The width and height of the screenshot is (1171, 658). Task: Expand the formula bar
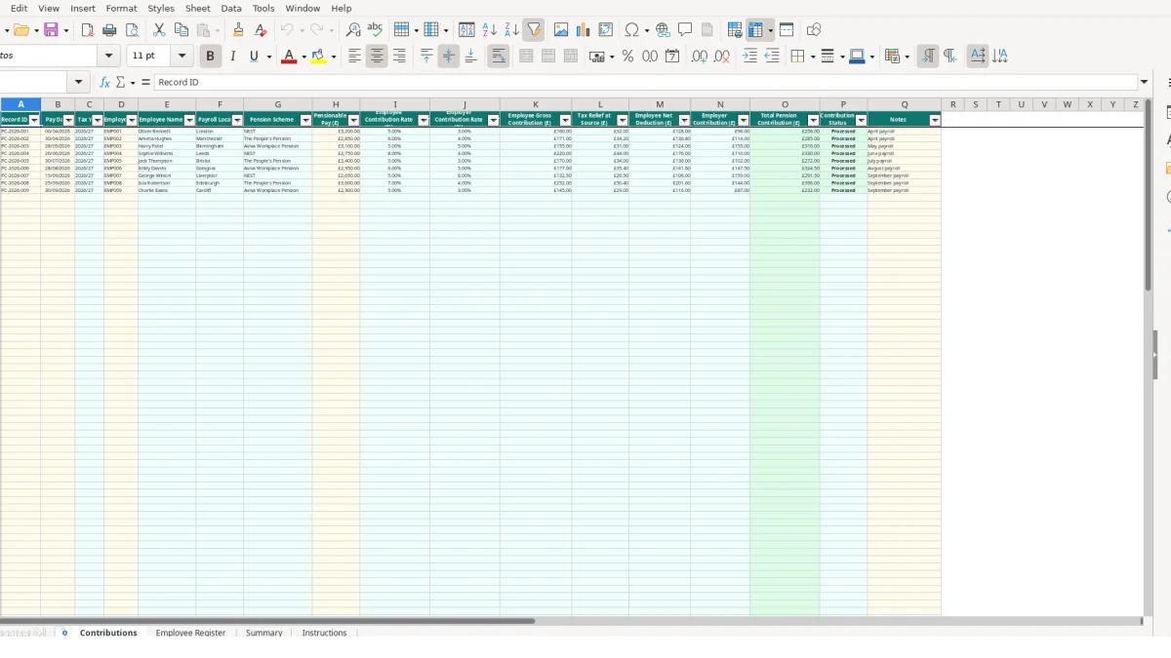[x=1144, y=82]
